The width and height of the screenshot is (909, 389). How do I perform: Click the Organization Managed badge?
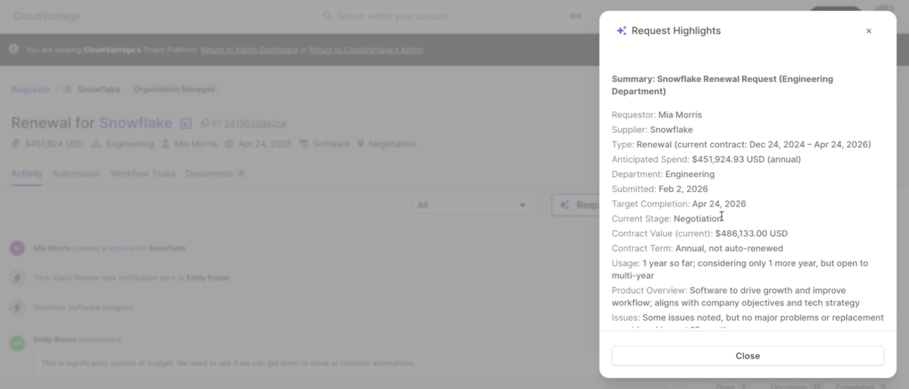point(174,89)
